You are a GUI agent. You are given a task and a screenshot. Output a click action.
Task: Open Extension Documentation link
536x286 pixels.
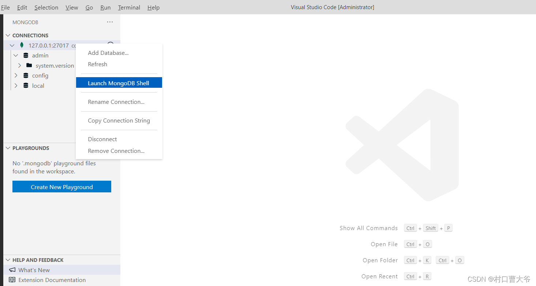pos(52,280)
